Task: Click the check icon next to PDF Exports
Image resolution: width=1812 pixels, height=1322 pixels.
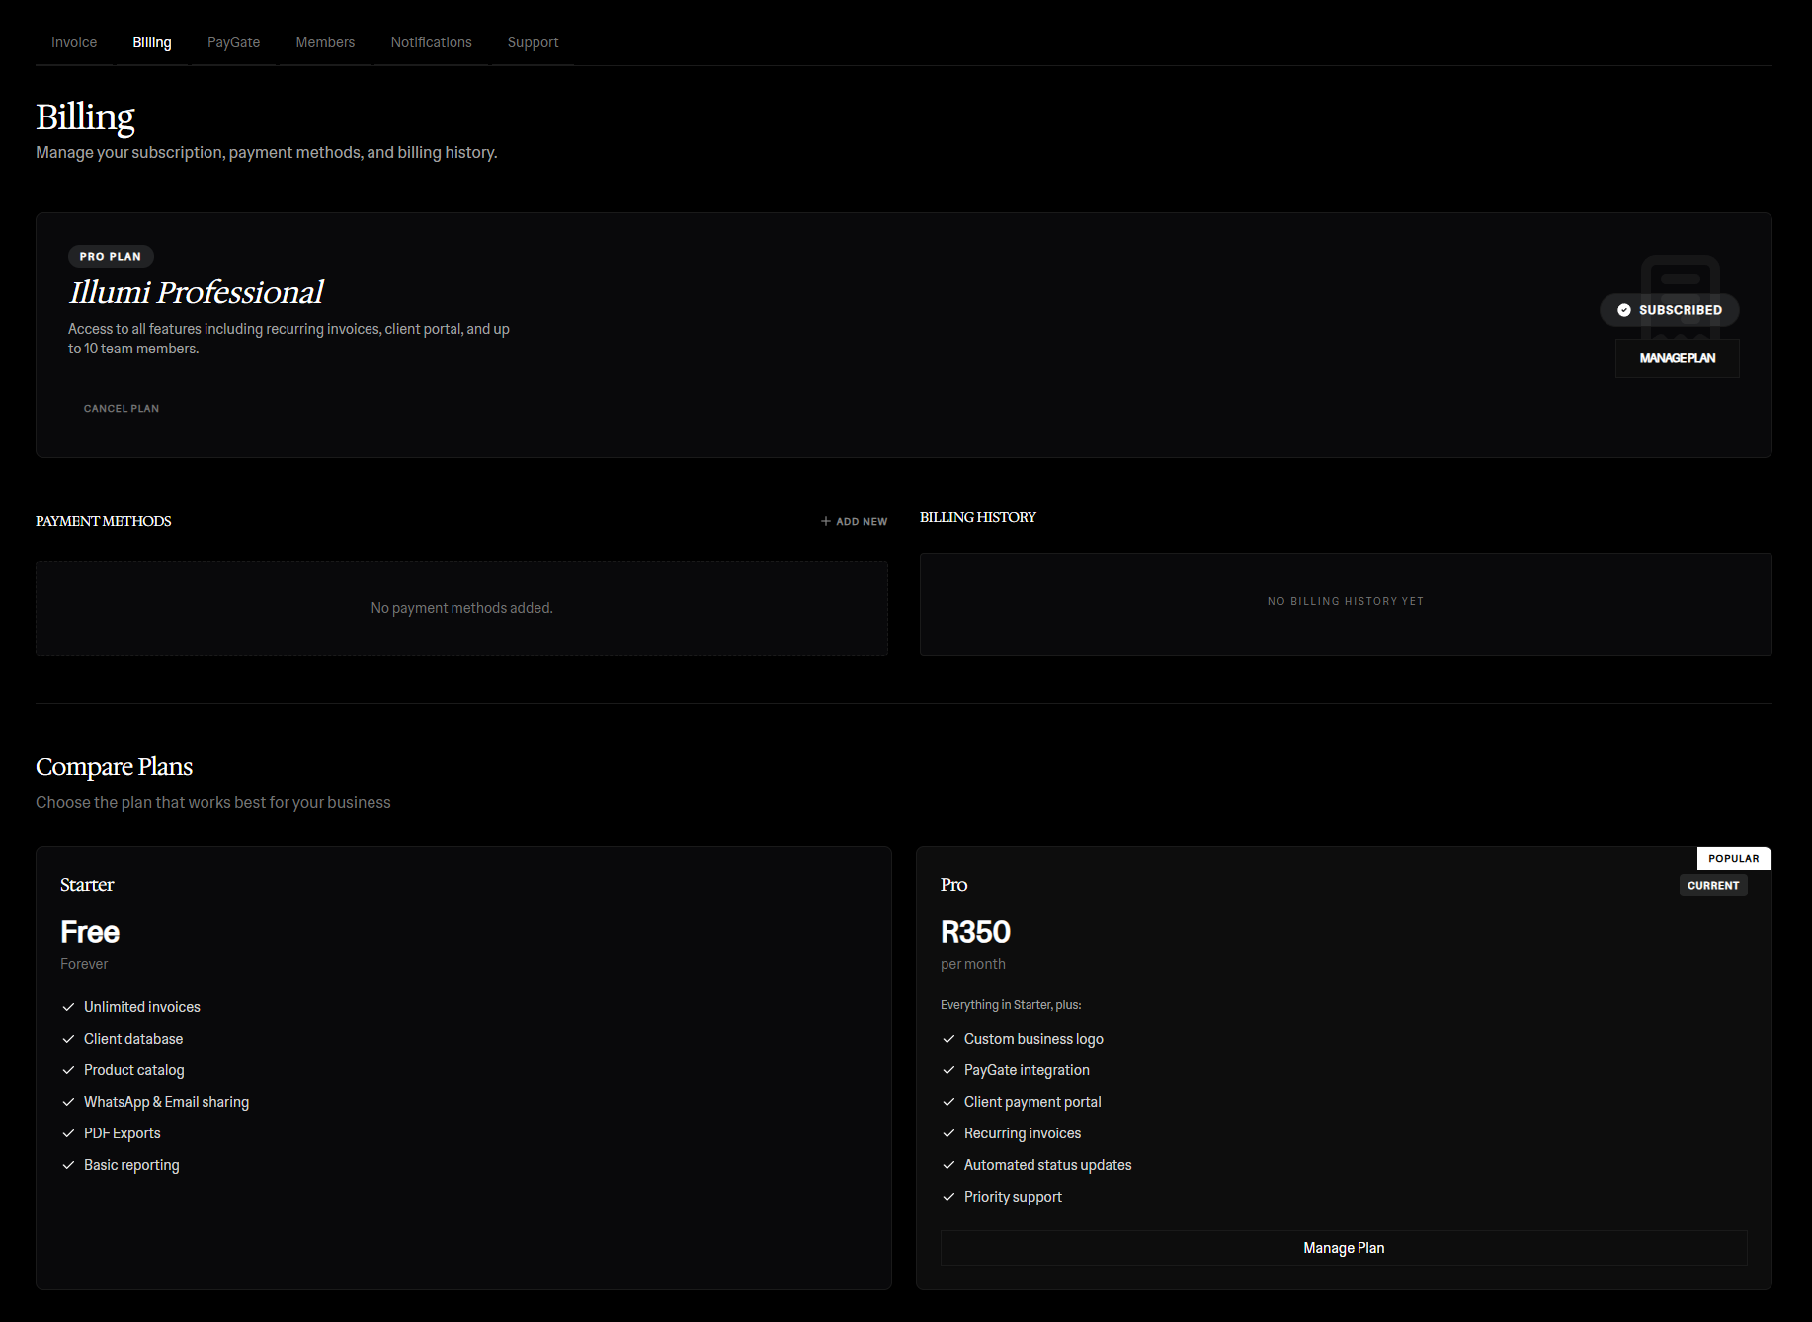Action: (x=68, y=1133)
